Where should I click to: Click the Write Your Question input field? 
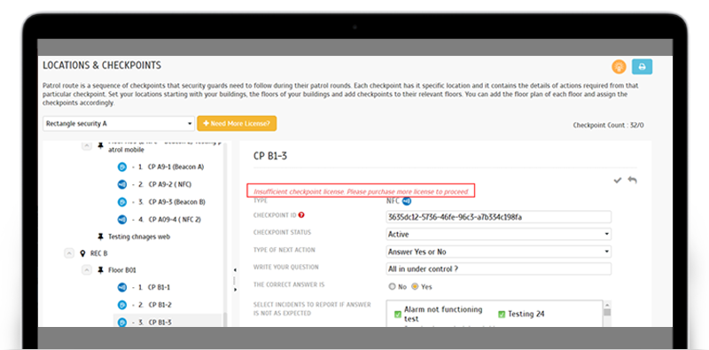point(498,268)
